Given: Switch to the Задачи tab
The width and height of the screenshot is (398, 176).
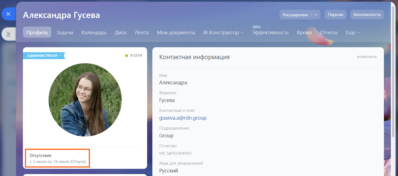Looking at the screenshot, I should coord(65,32).
